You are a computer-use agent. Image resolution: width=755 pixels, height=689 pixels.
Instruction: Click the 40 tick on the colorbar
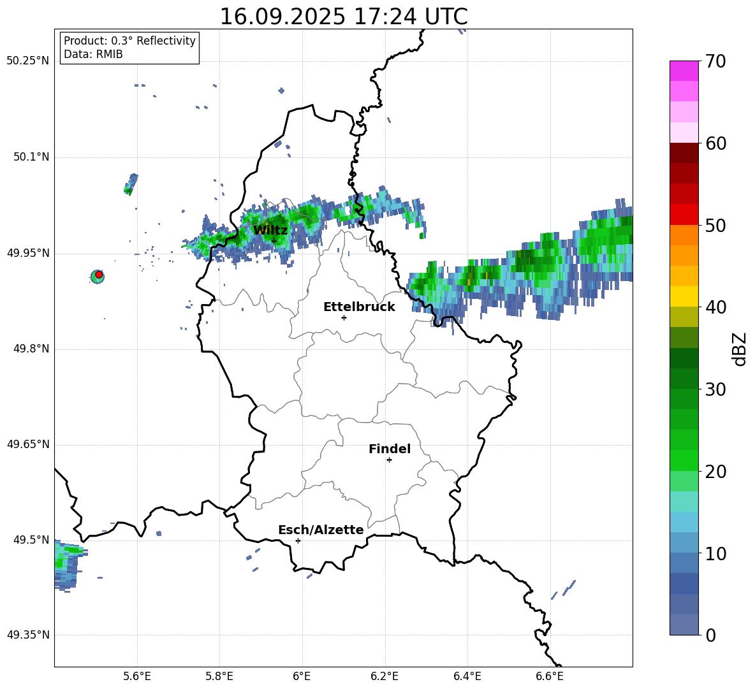click(x=715, y=307)
